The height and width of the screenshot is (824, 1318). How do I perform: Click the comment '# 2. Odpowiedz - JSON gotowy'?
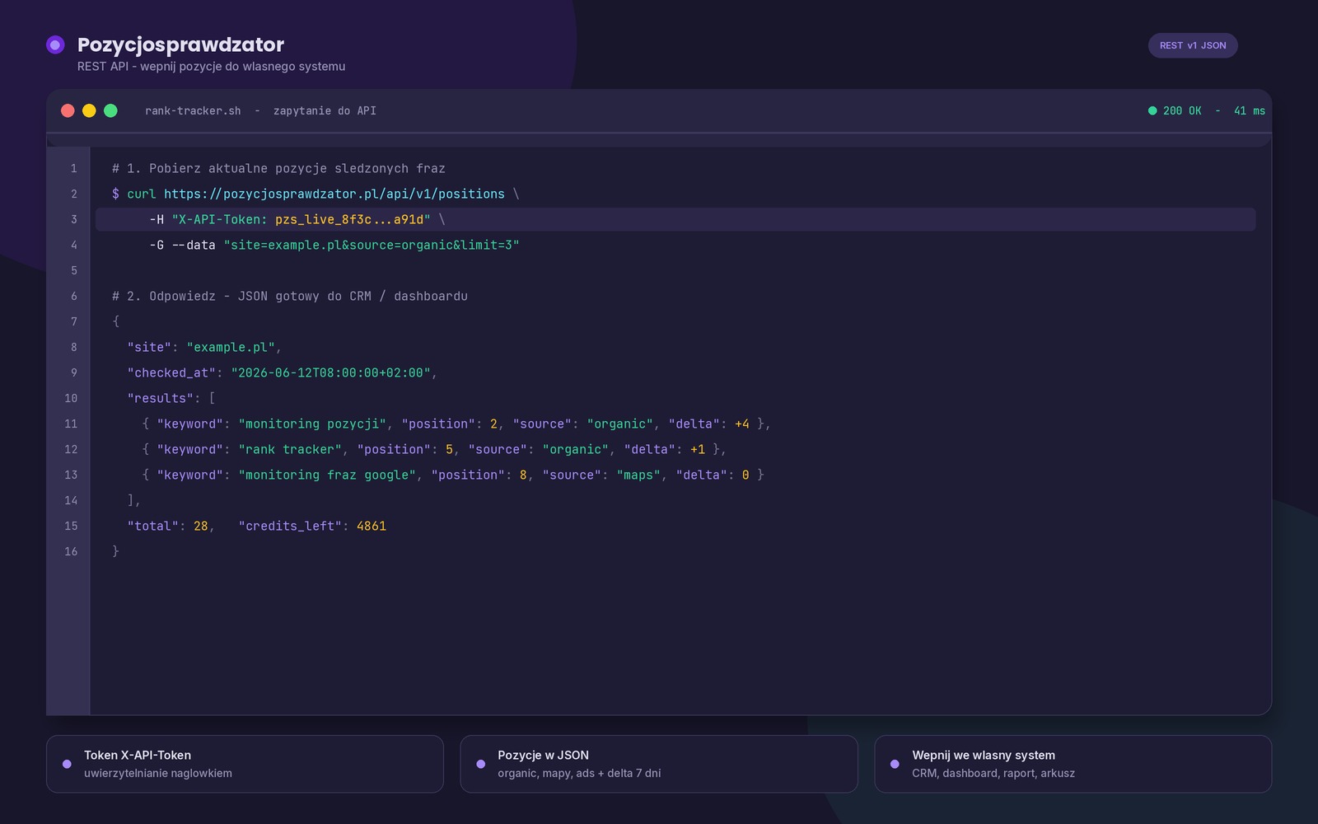point(290,296)
